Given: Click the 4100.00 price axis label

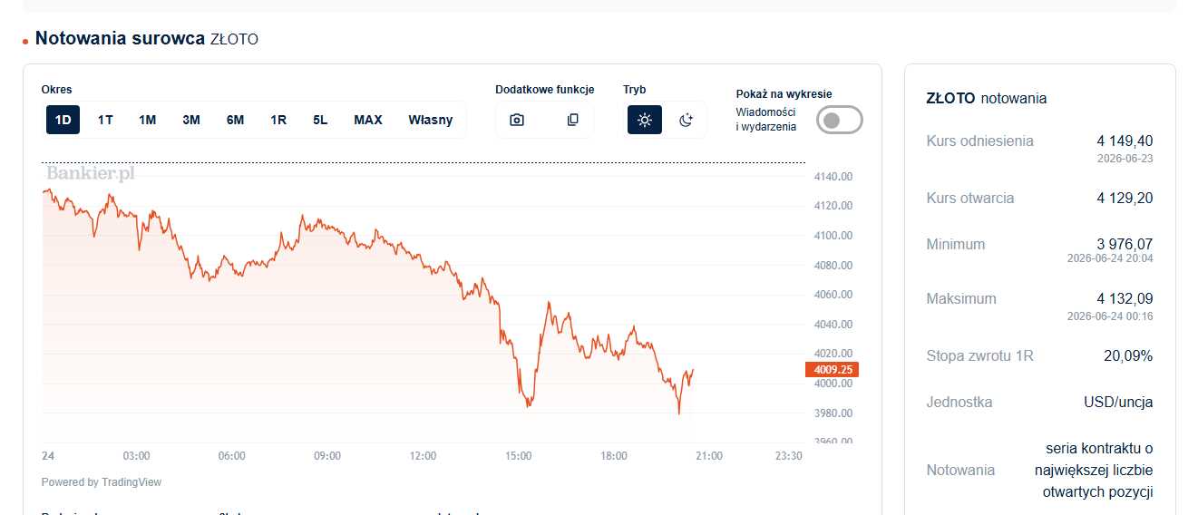Looking at the screenshot, I should (833, 236).
